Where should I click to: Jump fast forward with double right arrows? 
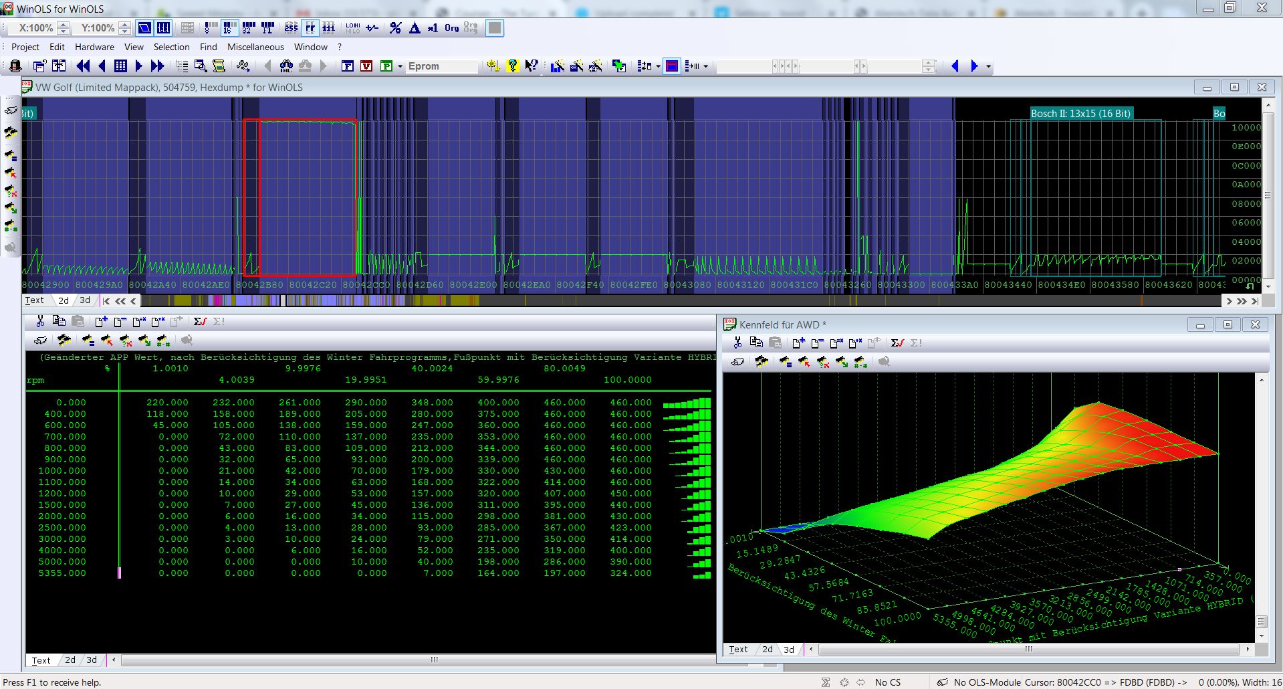click(158, 66)
